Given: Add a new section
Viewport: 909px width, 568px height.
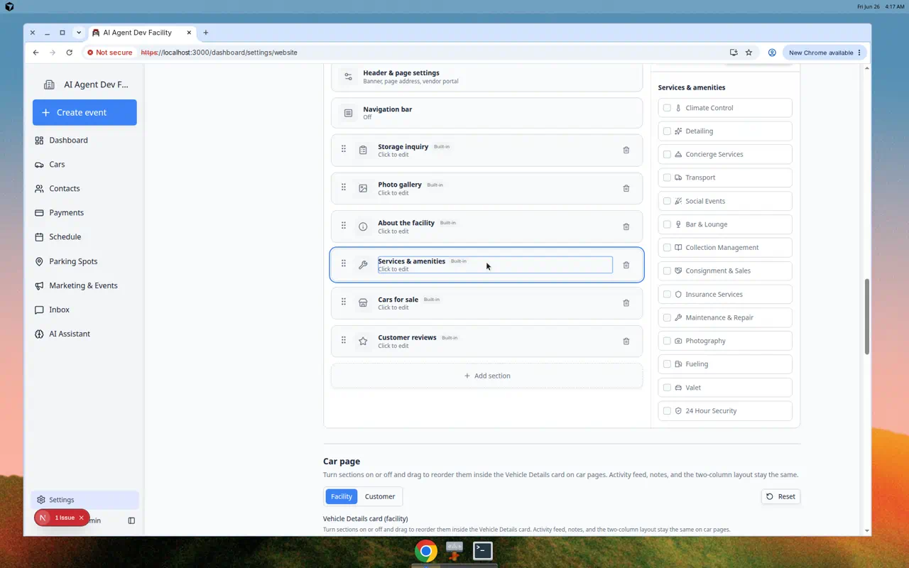Looking at the screenshot, I should click(486, 376).
